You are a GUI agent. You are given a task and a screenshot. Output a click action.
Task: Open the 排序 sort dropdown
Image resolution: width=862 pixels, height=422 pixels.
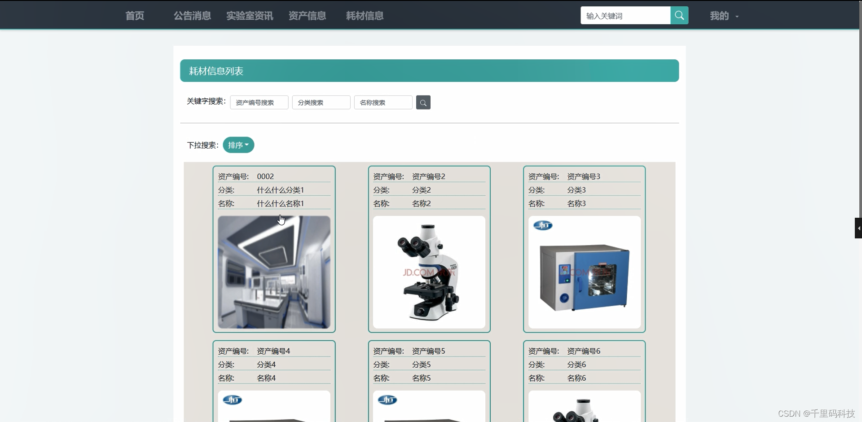pos(238,145)
